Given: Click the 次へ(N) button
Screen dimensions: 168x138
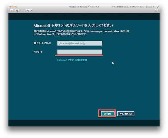Looking at the screenshot, I should (x=108, y=114).
